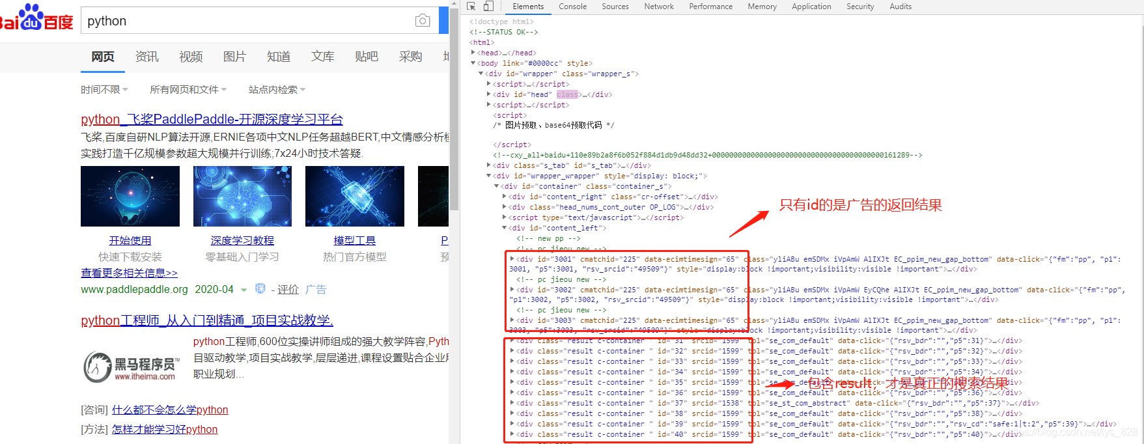Open the Application tab

pos(811,7)
